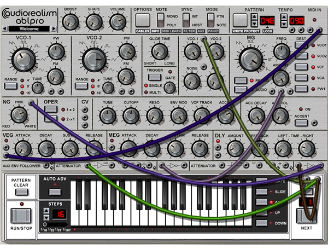Turn the MG FREQ knob
Image resolution: width=328 pixels, height=249 pixels.
(x=282, y=51)
